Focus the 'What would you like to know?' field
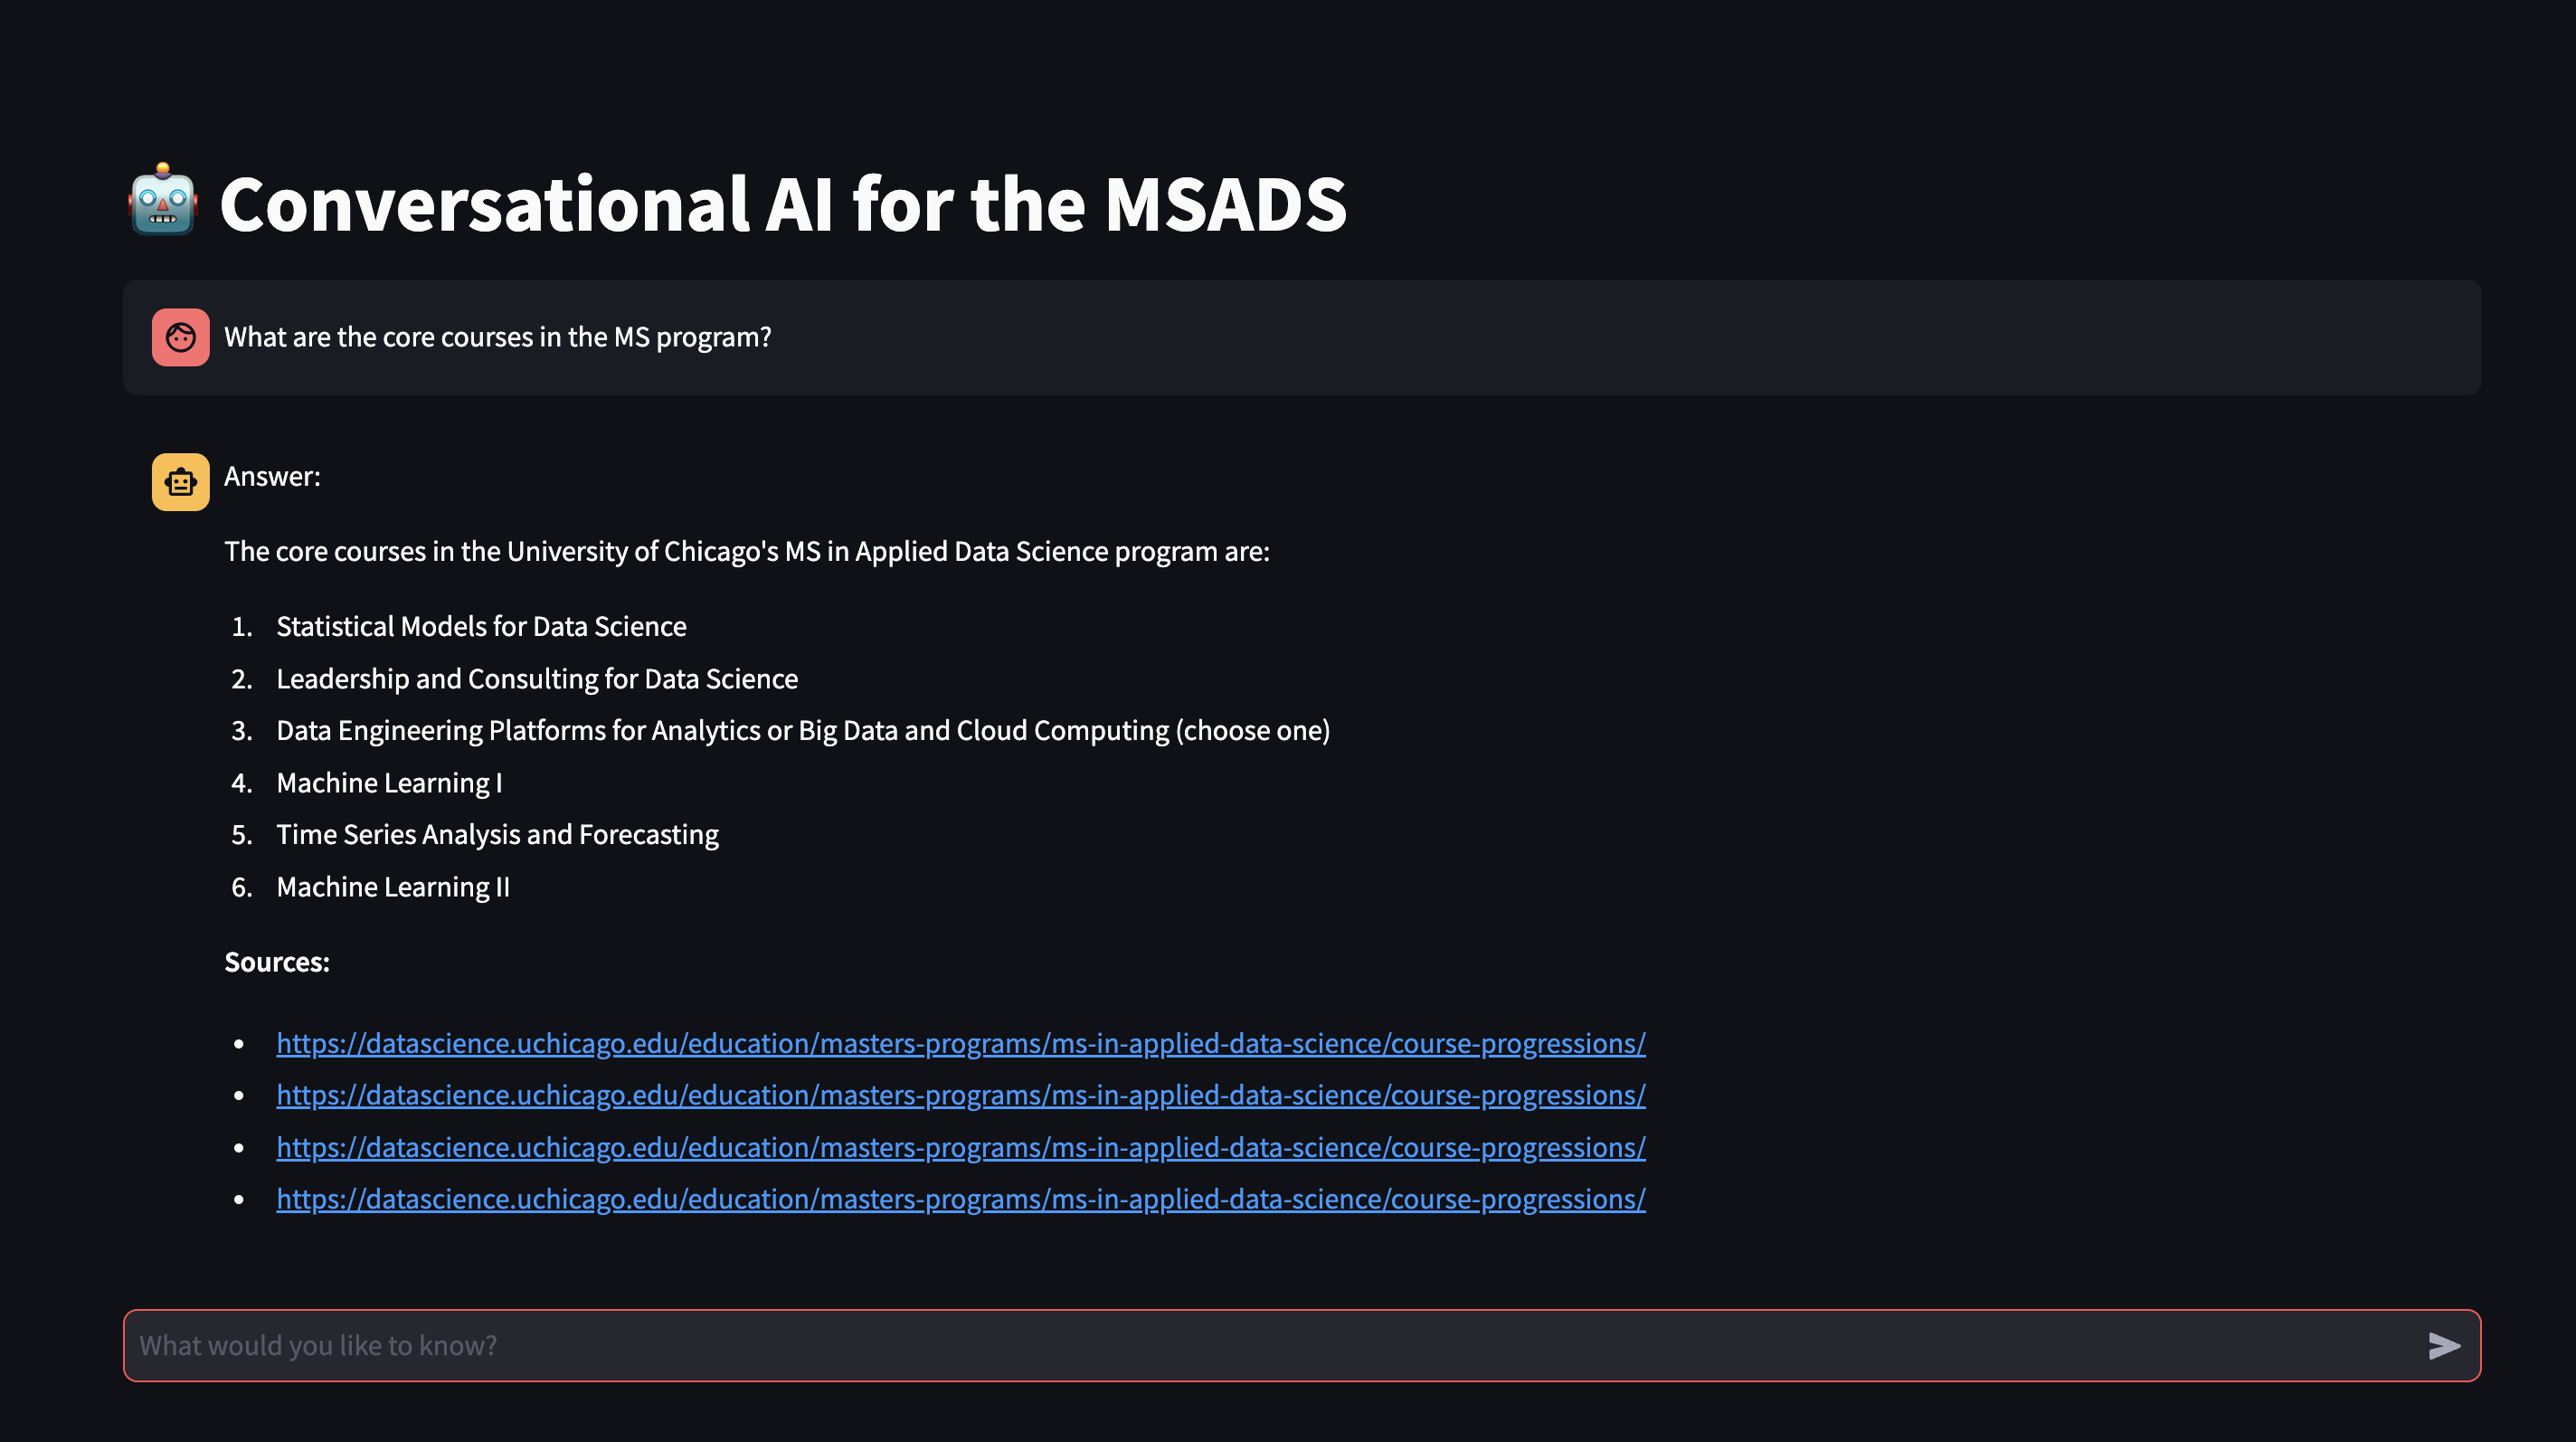 (x=1270, y=1346)
